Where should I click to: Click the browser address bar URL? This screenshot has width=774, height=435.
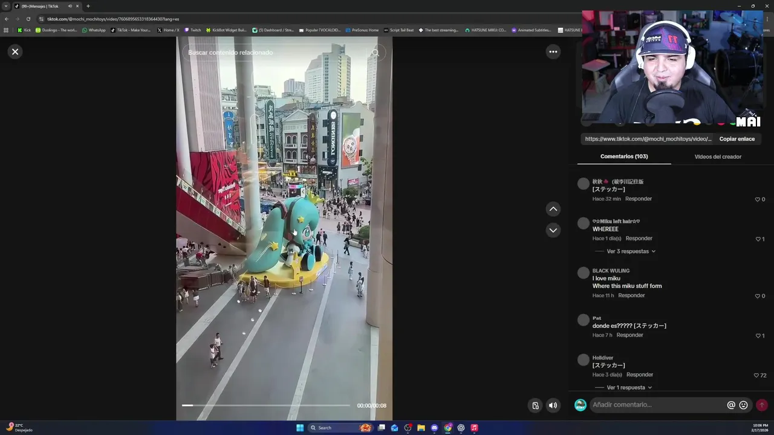point(113,19)
